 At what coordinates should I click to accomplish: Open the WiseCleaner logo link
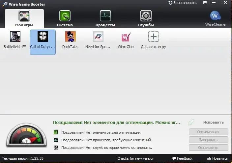[x=216, y=18]
